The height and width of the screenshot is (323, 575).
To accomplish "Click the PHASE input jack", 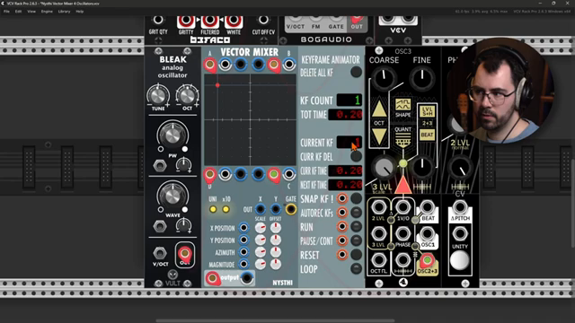I will 402,233.
